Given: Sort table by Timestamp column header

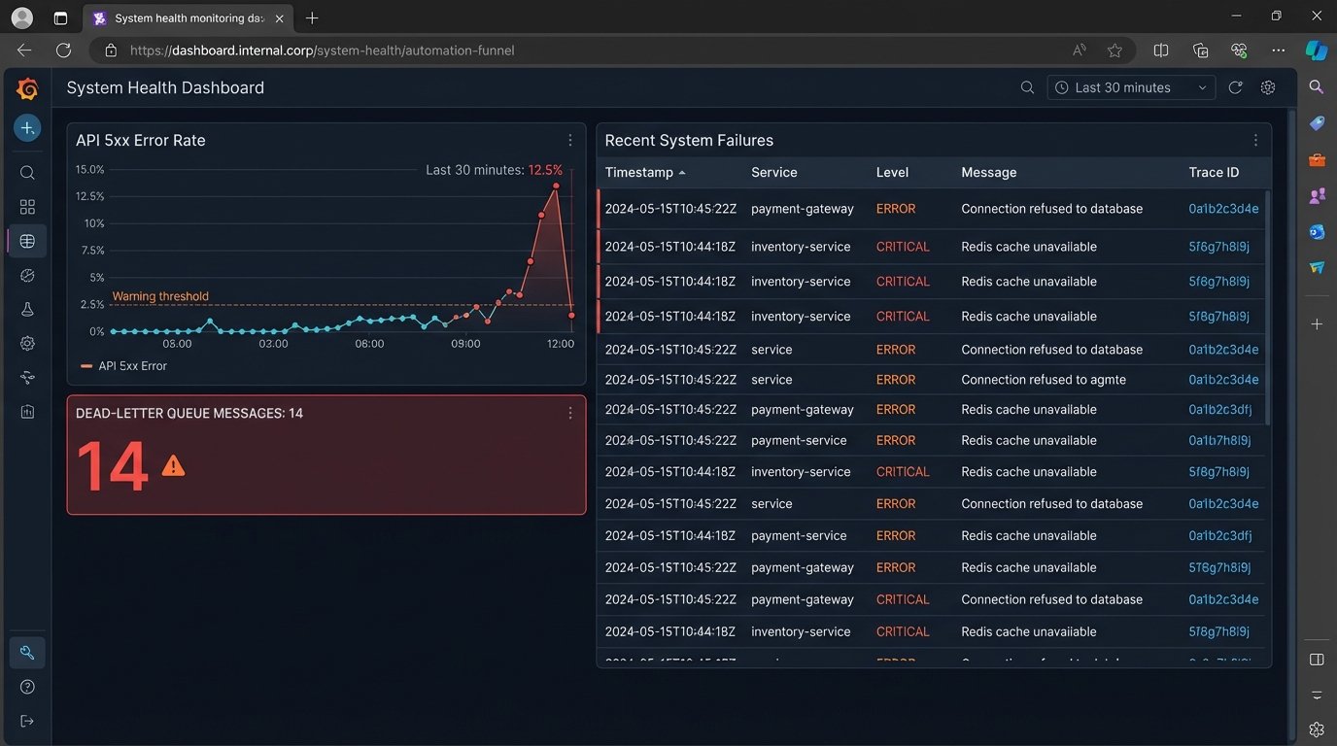Looking at the screenshot, I should (x=638, y=173).
